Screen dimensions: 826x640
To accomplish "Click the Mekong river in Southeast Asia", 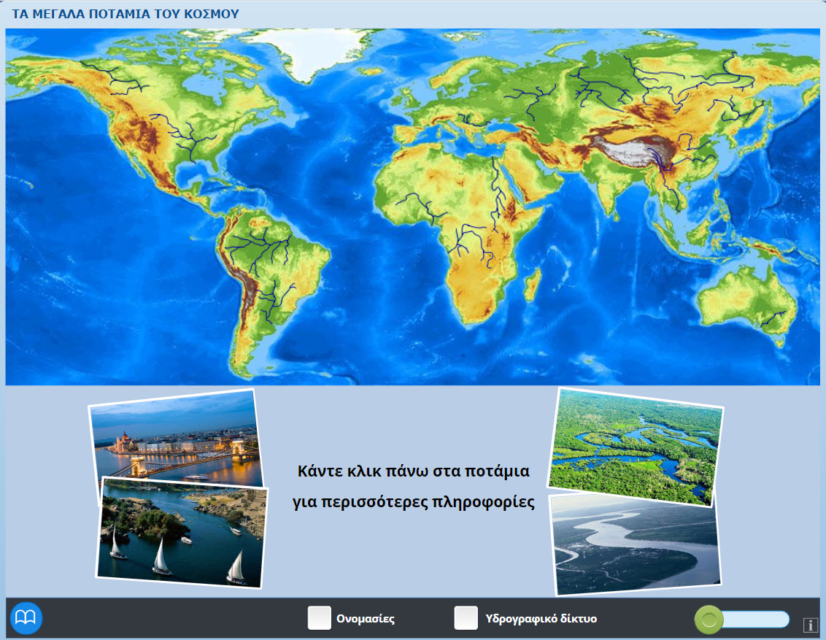I will 666,180.
